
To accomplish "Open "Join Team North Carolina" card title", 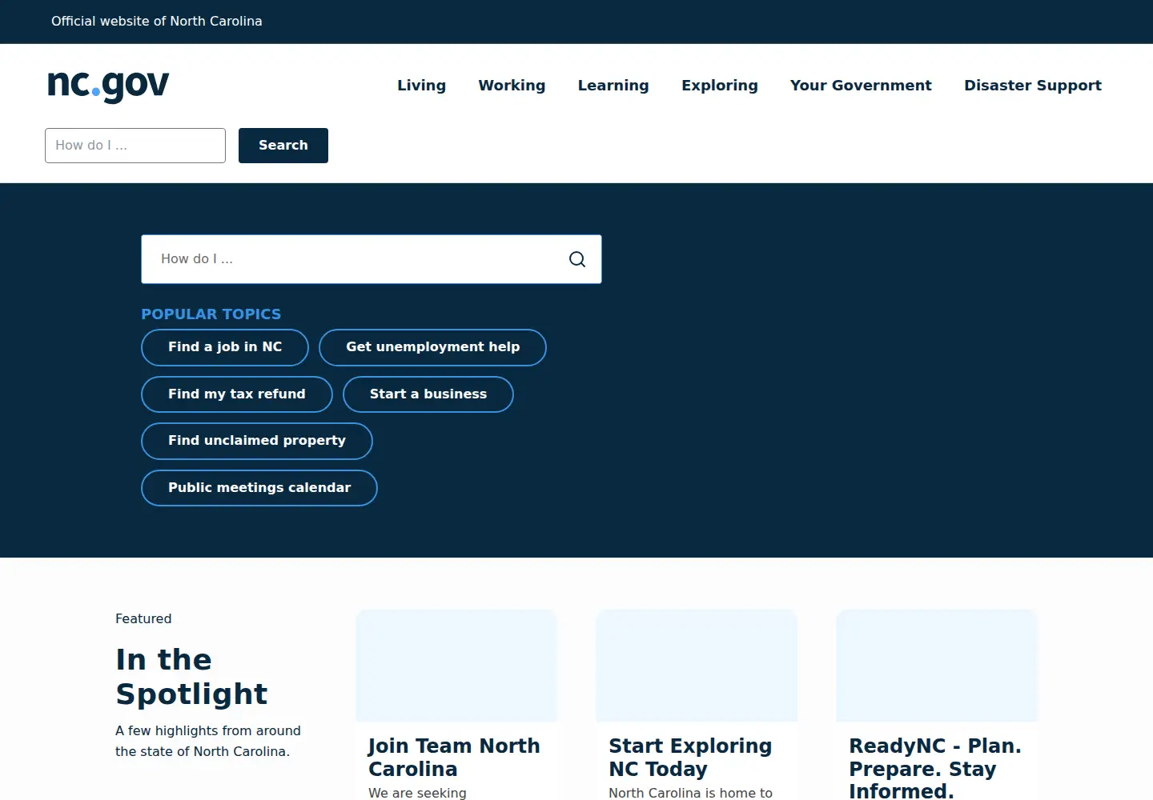I will pyautogui.click(x=454, y=758).
